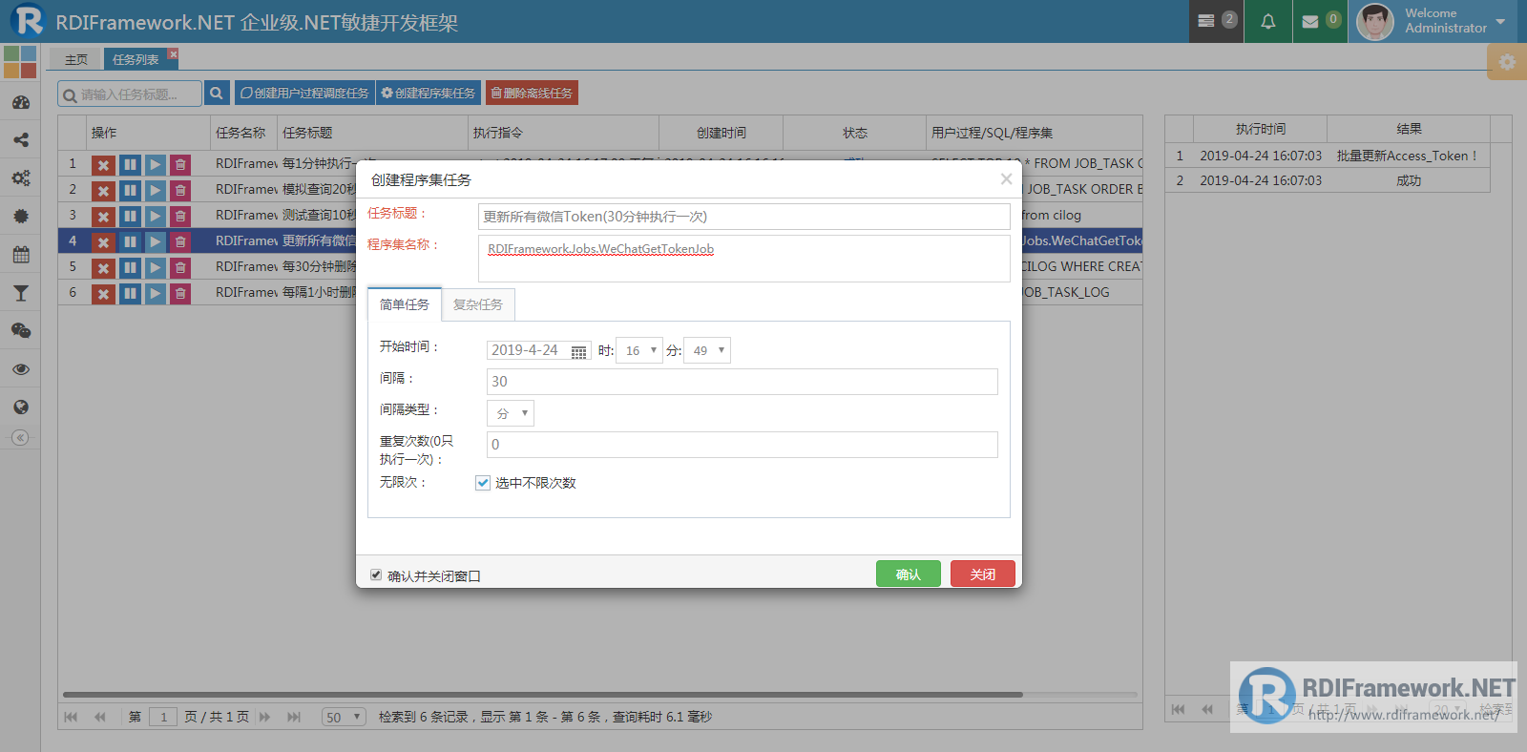1527x752 pixels.
Task: Click the search magnifier button
Action: (217, 93)
